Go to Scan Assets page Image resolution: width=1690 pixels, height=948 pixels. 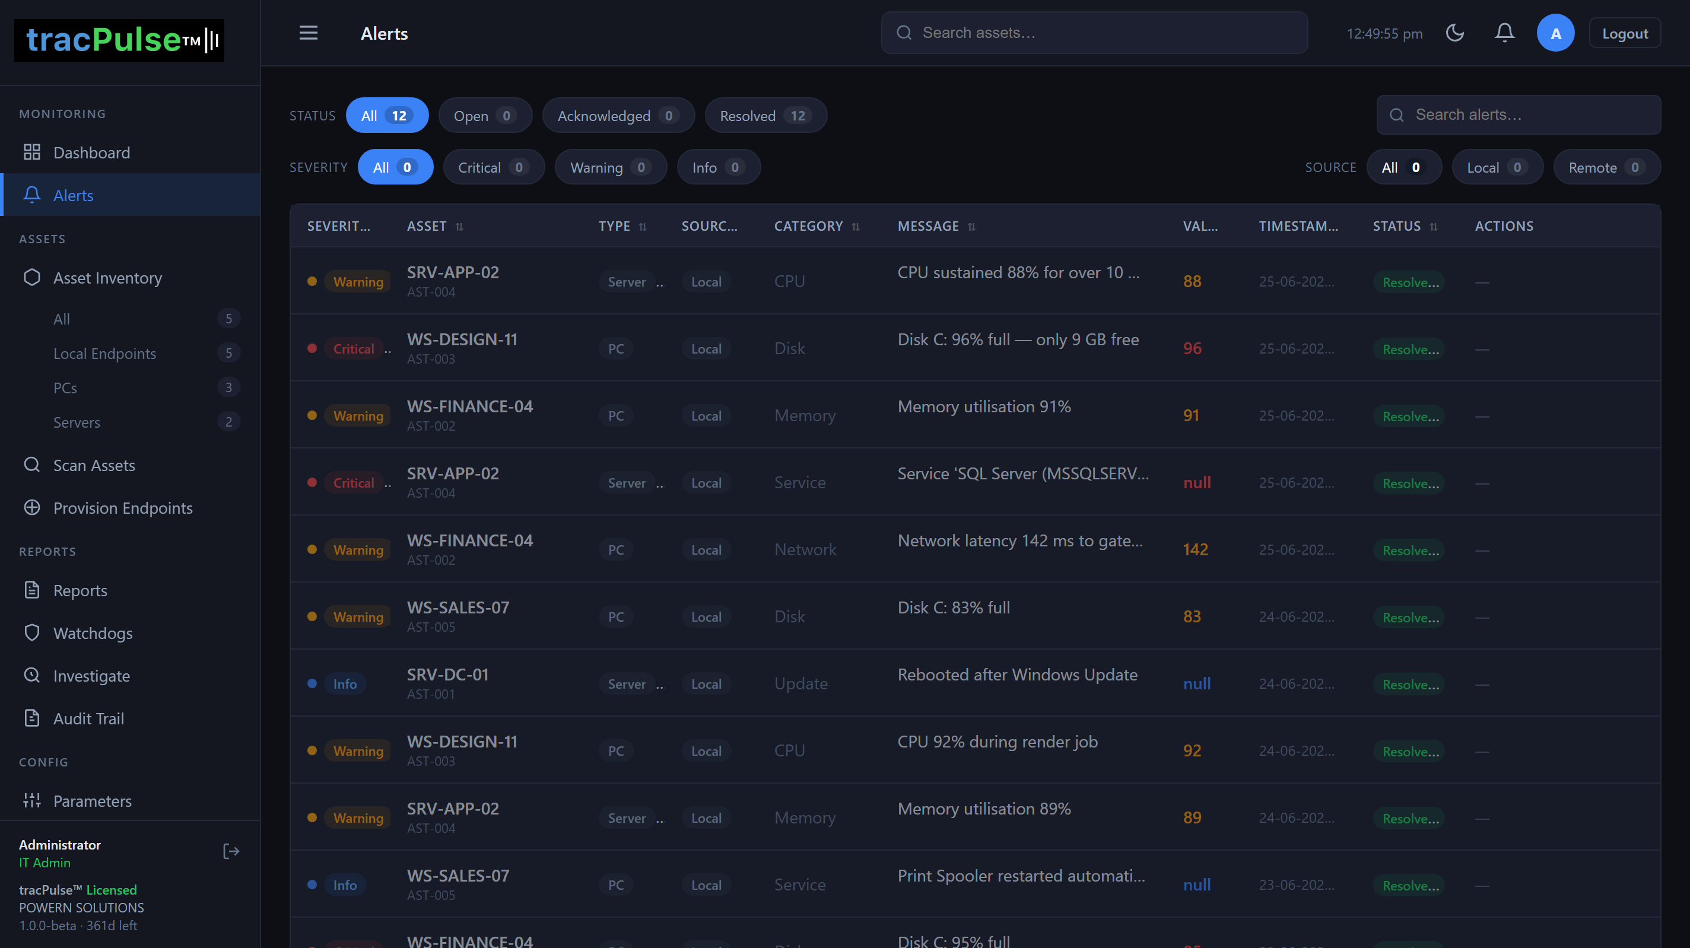131,465
